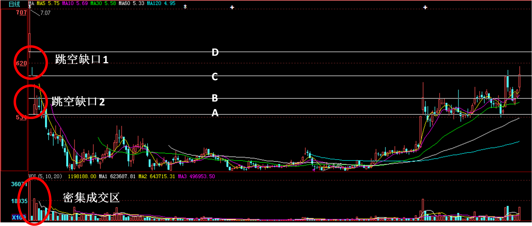This screenshot has width=532, height=226.
Task: Select the MA120 4.95 indicator label
Action: 161,3
